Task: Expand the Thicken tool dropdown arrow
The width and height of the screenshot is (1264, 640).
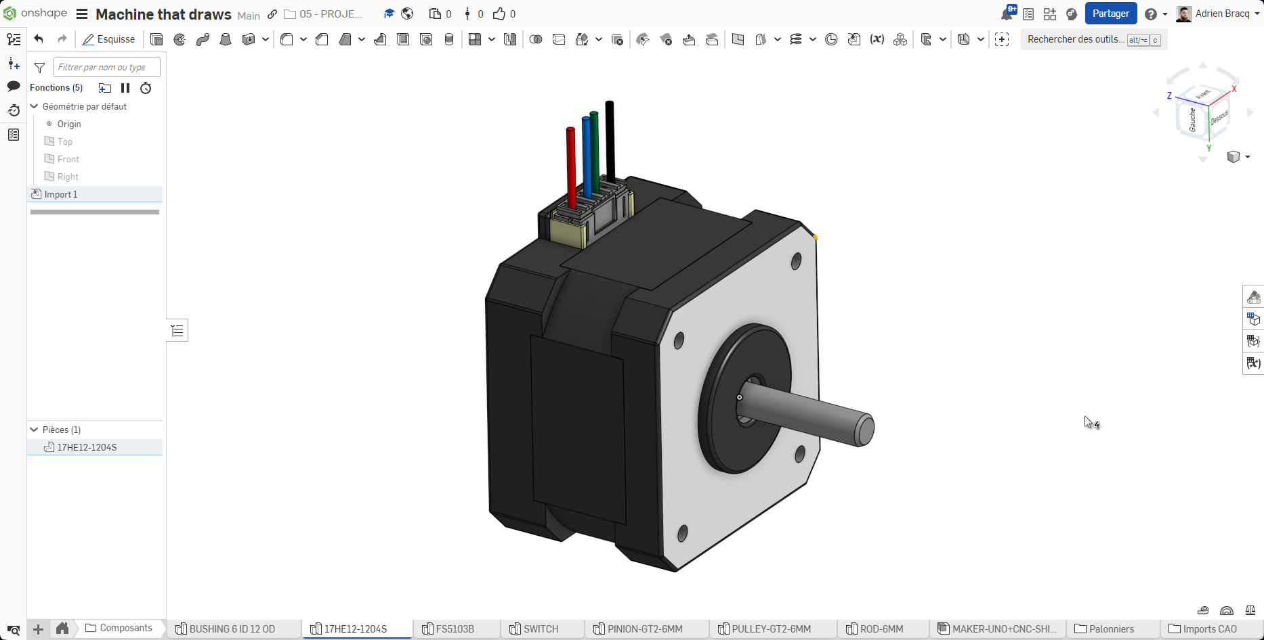Action: [266, 39]
